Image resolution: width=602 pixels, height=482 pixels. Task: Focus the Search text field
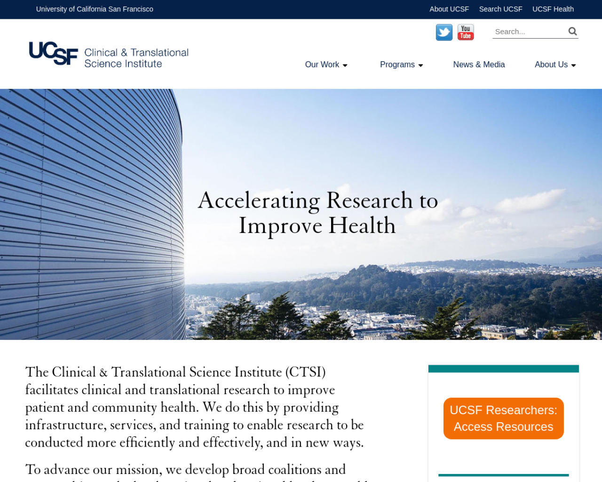tap(530, 32)
